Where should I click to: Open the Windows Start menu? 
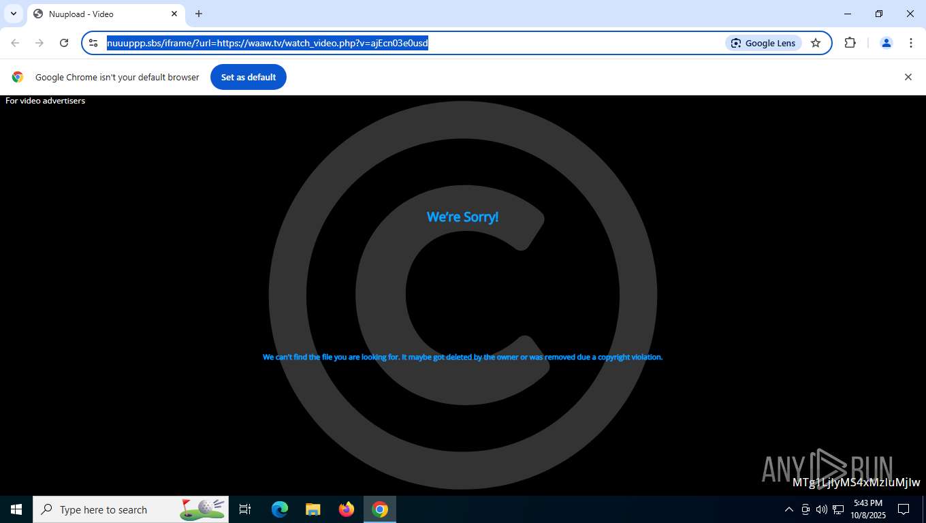pos(16,509)
